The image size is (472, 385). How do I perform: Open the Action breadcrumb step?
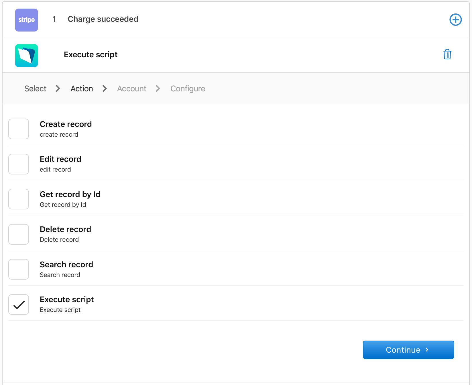coord(82,89)
